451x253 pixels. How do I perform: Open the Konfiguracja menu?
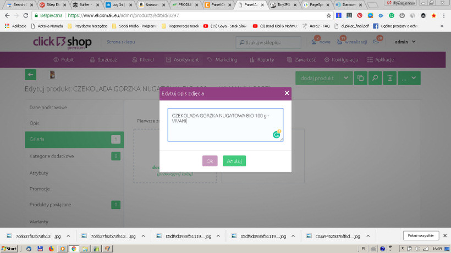pyautogui.click(x=341, y=60)
